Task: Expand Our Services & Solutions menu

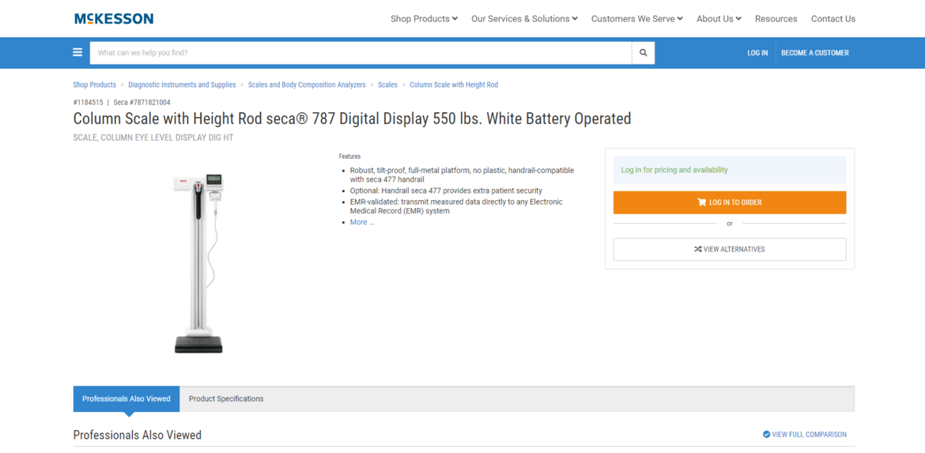Action: click(524, 19)
